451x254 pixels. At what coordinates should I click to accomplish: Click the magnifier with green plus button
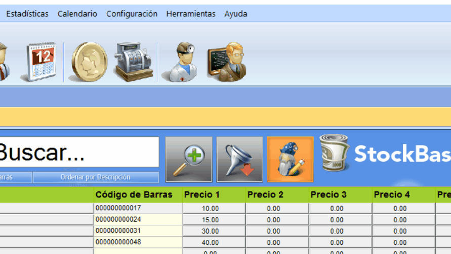(189, 160)
